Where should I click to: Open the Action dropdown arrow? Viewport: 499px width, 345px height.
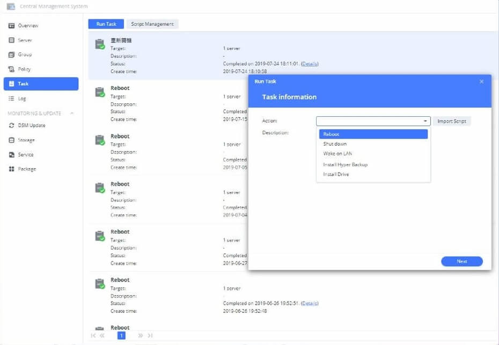click(x=425, y=121)
